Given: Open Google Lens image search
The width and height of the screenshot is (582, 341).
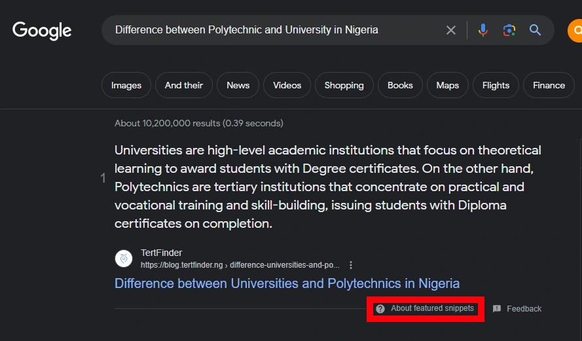Looking at the screenshot, I should [x=509, y=30].
